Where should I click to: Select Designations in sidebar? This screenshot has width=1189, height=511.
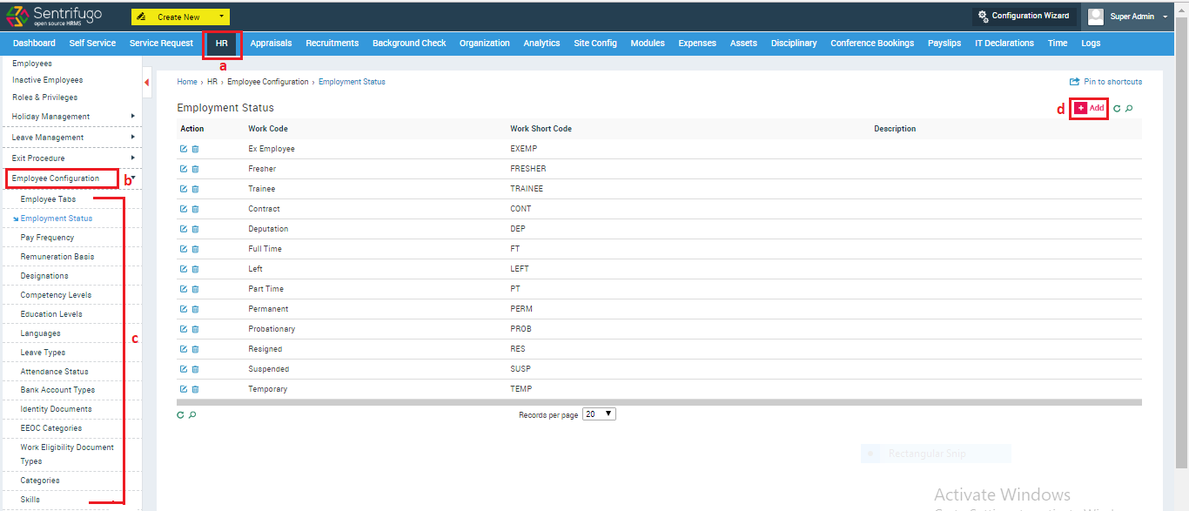44,276
